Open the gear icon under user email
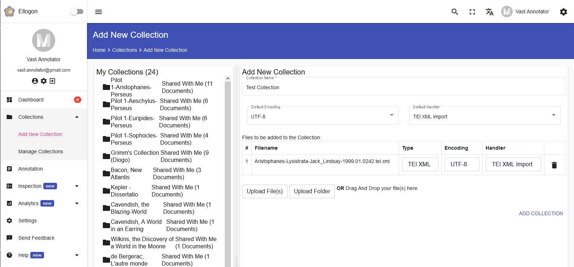This screenshot has width=574, height=267. [x=44, y=81]
